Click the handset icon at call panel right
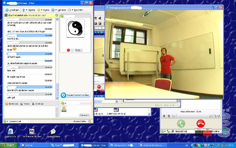Viewport: 236px width, 148px height. tap(217, 116)
